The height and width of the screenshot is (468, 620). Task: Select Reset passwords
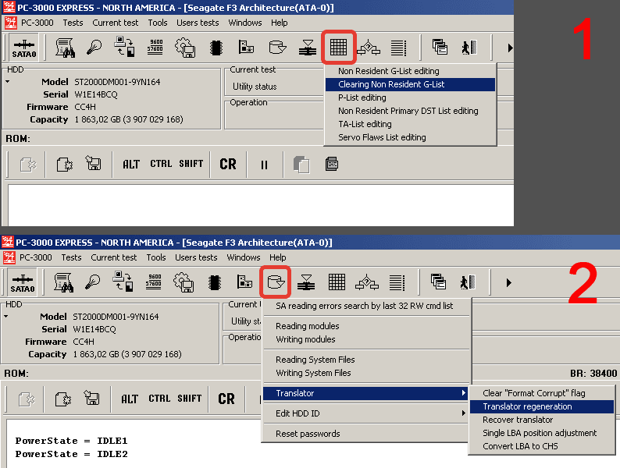pos(365,434)
